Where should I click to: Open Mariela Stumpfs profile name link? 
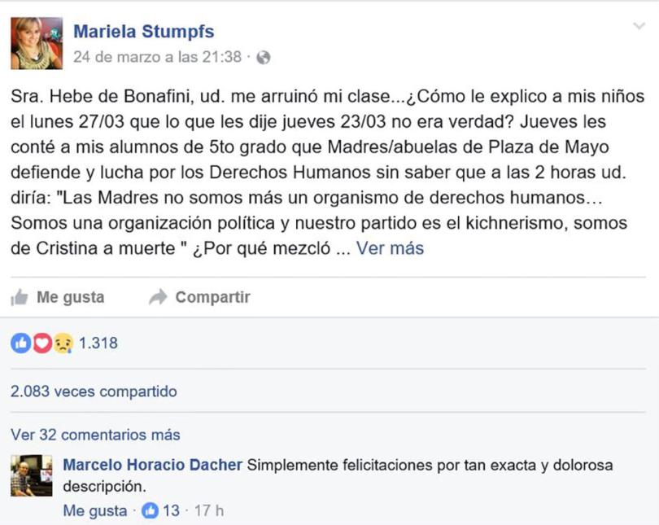point(144,32)
